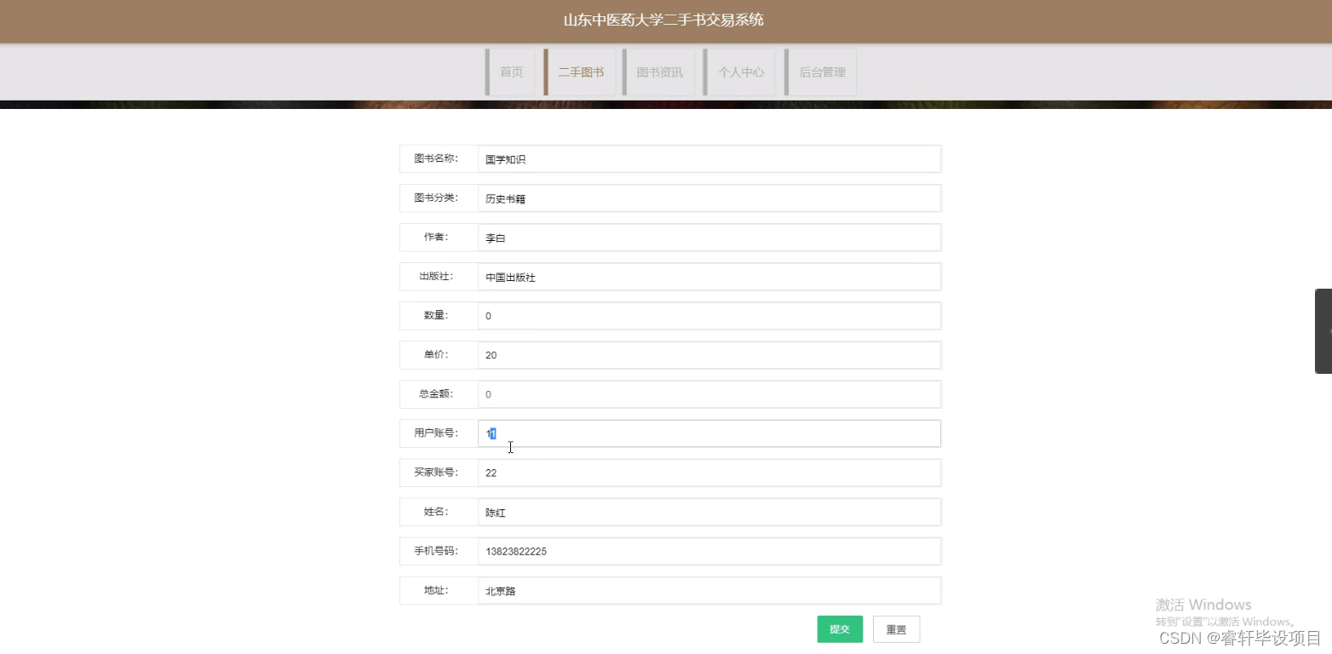
Task: Switch to the 首页 tab
Action: pos(511,72)
